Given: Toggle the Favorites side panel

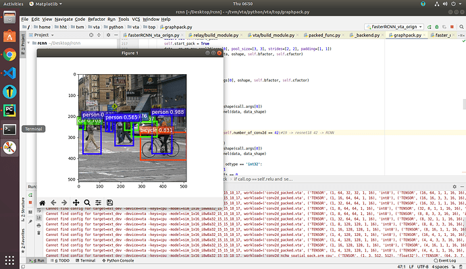Looking at the screenshot, I should tap(23, 241).
